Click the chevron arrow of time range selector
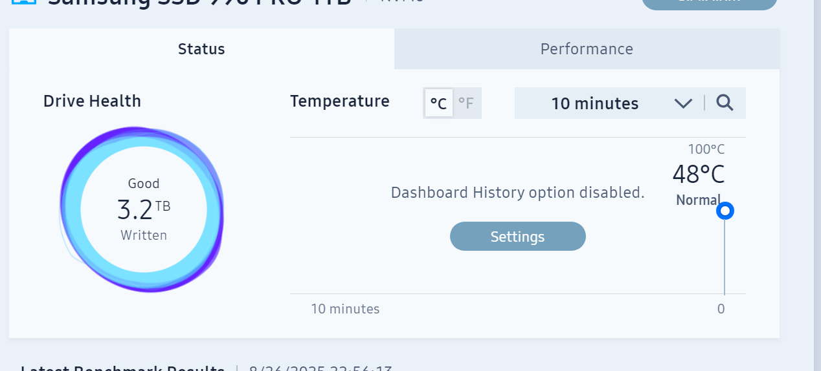 tap(683, 103)
